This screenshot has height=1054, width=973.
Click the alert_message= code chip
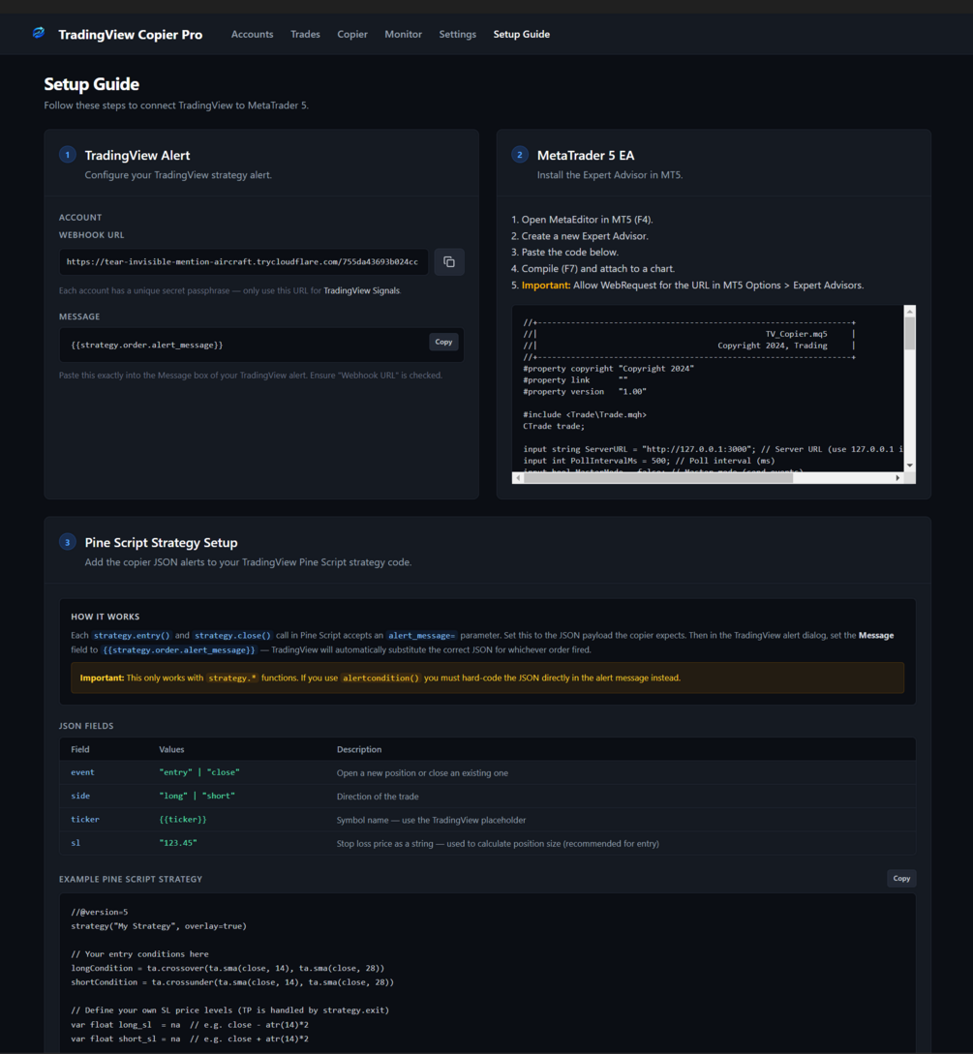(x=421, y=635)
